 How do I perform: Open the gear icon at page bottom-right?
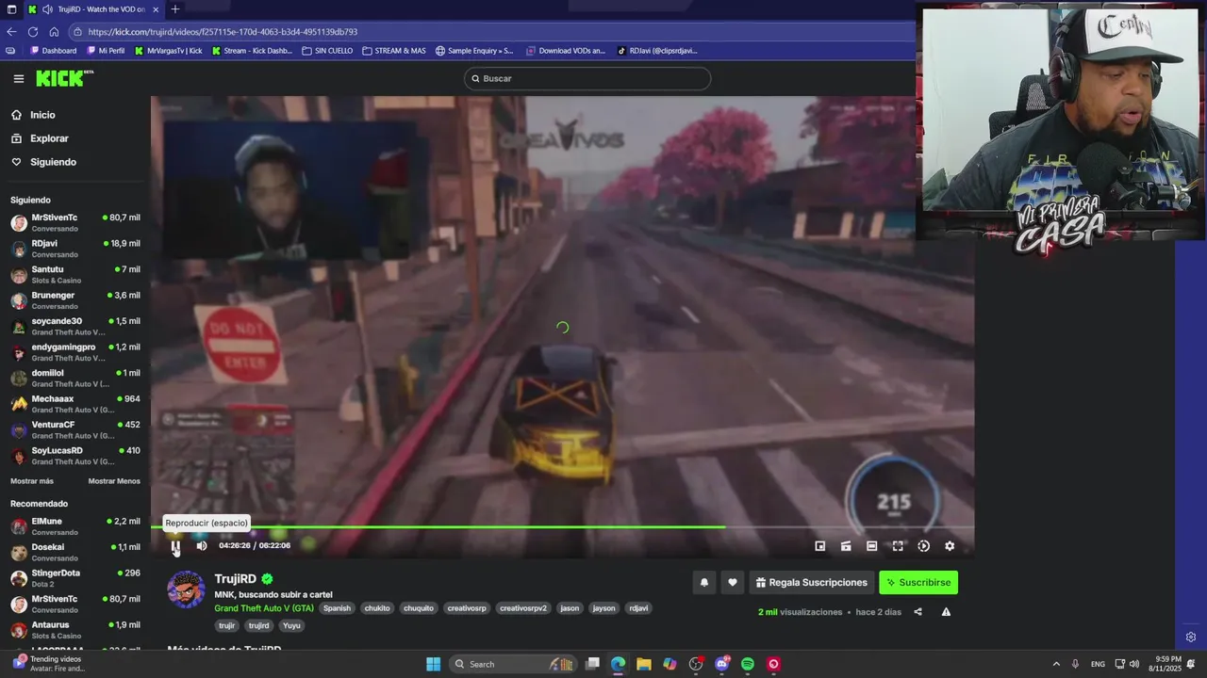[x=1191, y=638]
